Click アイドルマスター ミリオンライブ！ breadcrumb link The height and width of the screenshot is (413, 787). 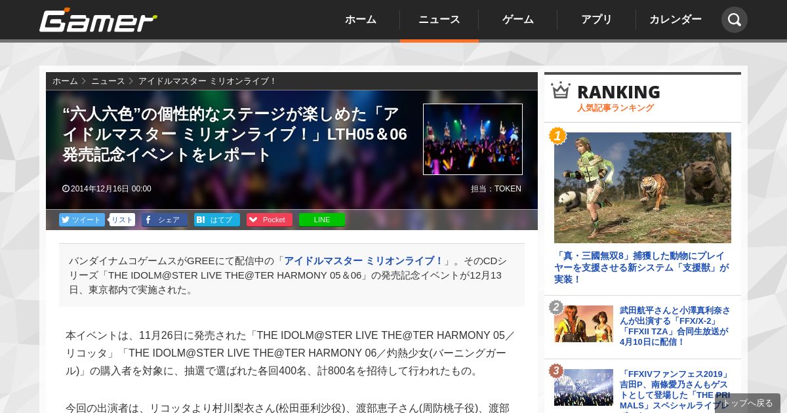[207, 81]
